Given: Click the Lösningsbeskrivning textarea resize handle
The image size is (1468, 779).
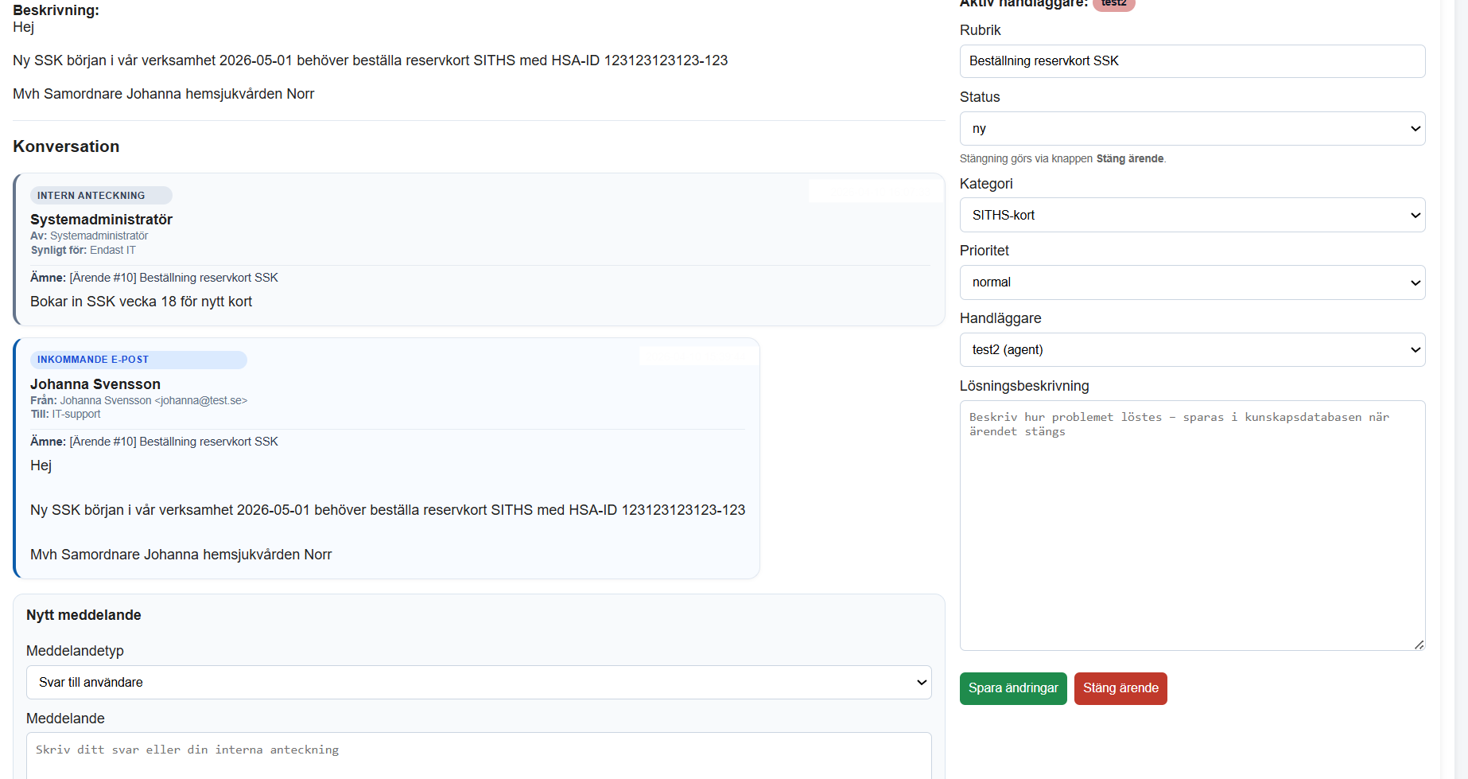Looking at the screenshot, I should (x=1419, y=645).
